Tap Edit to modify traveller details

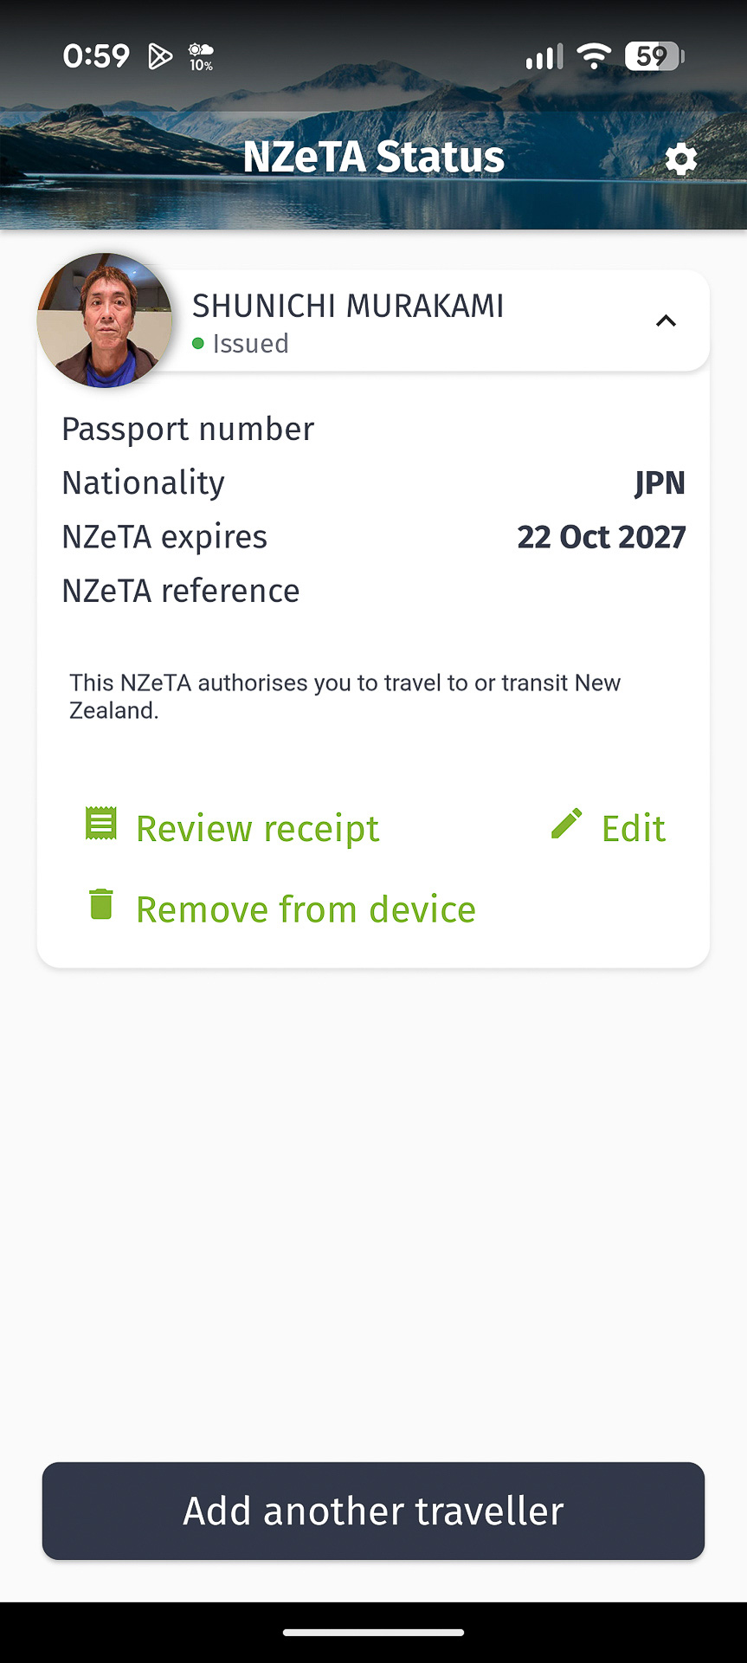coord(633,827)
